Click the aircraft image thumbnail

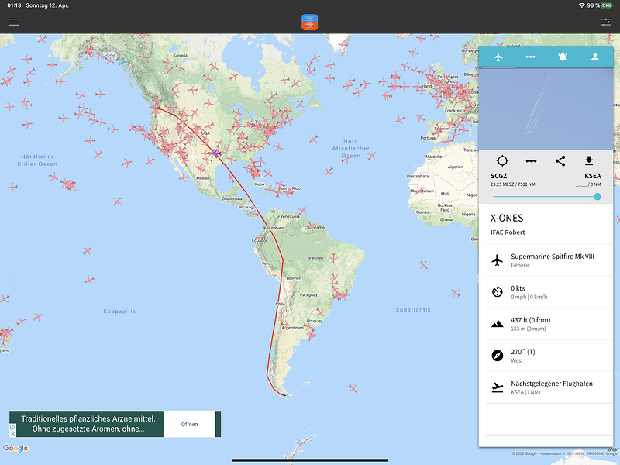(546, 108)
